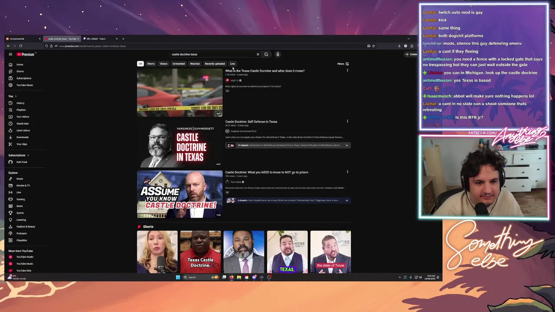Screen dimensions: 555x312
Task: Open the search Filters panel
Action: [343, 64]
